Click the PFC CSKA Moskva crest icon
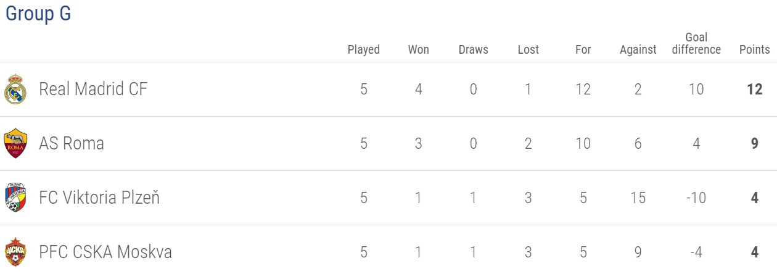777x279 pixels. pos(15,252)
